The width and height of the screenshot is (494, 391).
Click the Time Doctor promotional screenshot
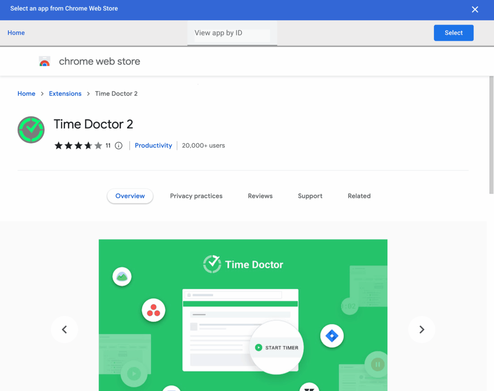(x=243, y=315)
